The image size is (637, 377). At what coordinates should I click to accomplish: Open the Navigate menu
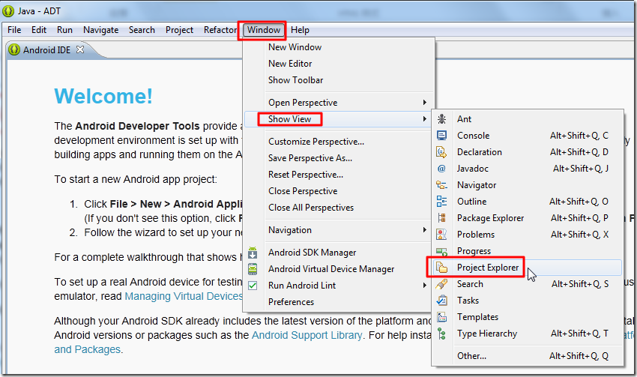coord(100,30)
